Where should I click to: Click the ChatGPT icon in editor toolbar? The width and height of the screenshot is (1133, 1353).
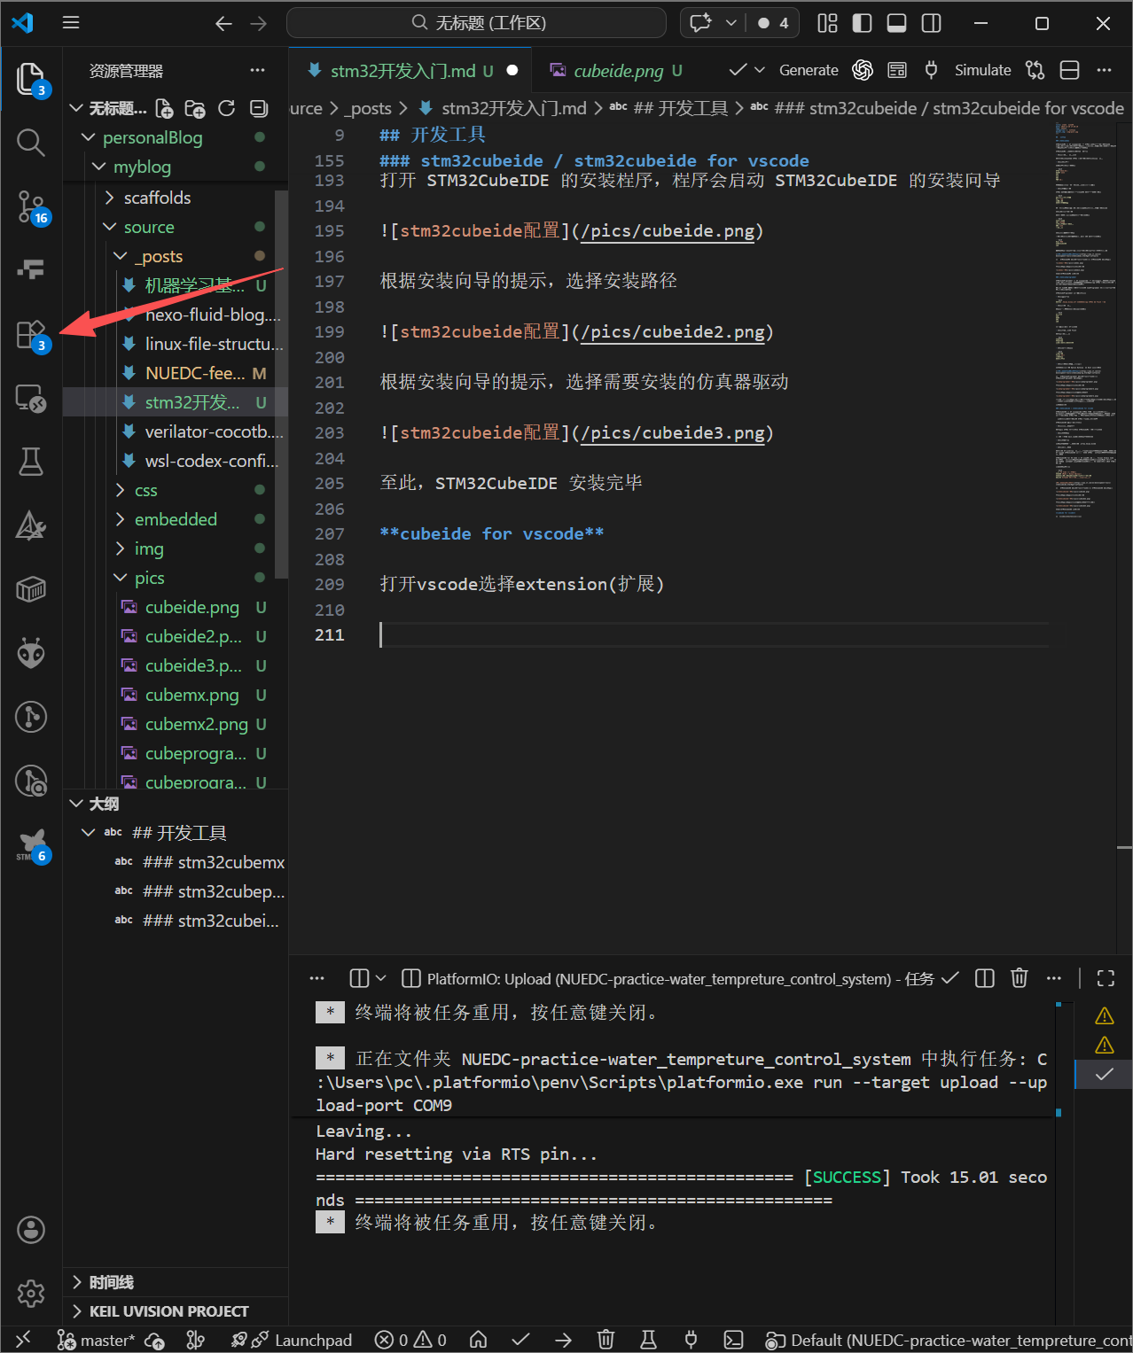pos(863,70)
